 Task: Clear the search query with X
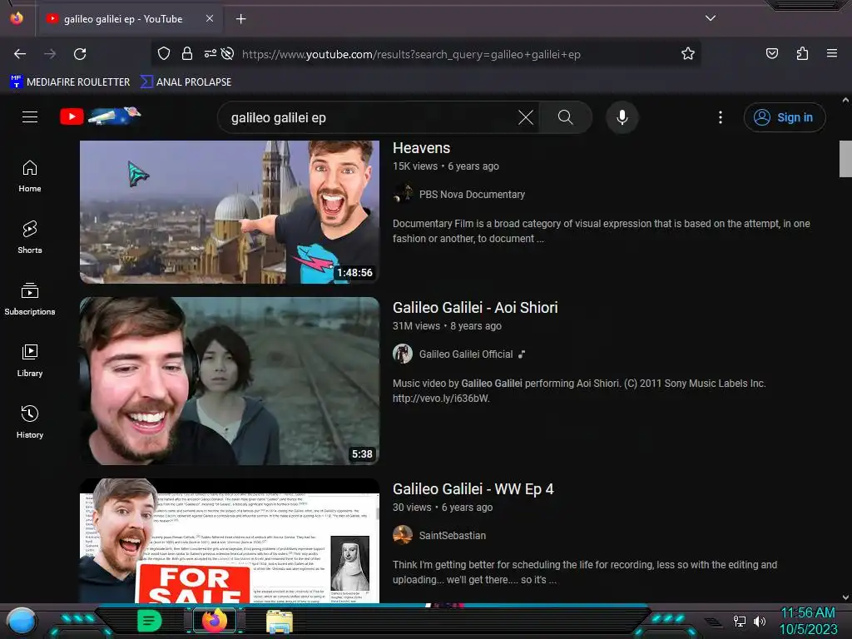[x=526, y=117]
